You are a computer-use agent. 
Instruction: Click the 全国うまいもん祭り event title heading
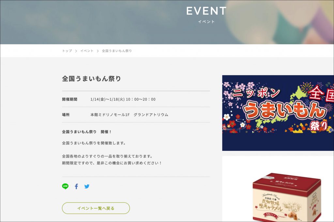point(91,79)
